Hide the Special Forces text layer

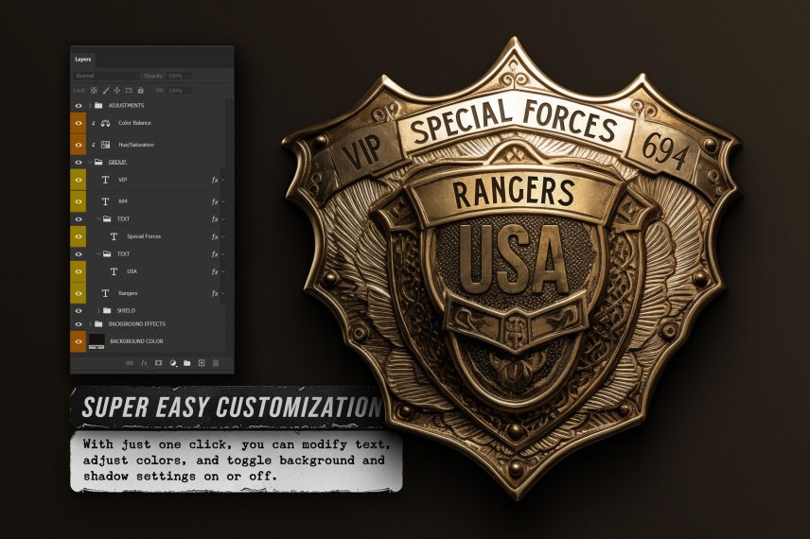coord(79,237)
